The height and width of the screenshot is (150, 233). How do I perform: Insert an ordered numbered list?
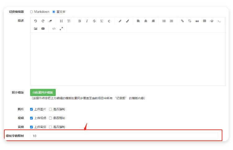tap(171, 21)
